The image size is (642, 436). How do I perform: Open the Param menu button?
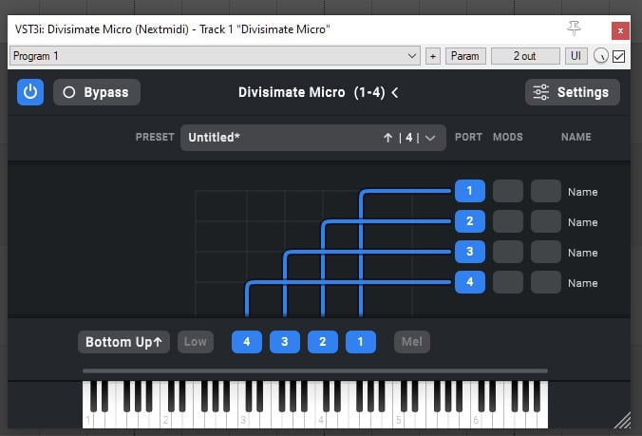coord(465,56)
